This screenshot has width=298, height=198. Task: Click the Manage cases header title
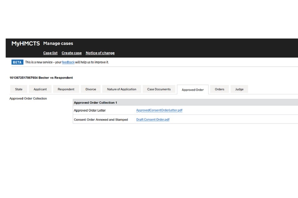(58, 44)
